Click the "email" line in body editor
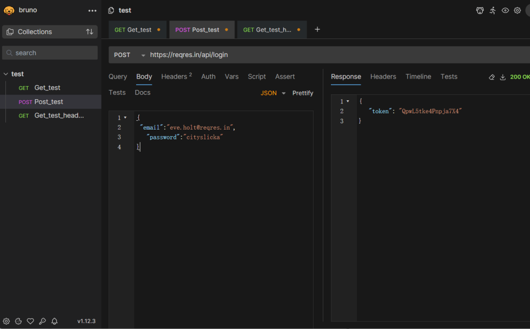Viewport: 530px width, 329px height. [188, 127]
